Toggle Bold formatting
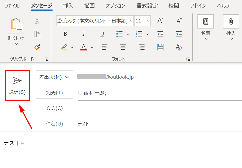 click(x=65, y=34)
